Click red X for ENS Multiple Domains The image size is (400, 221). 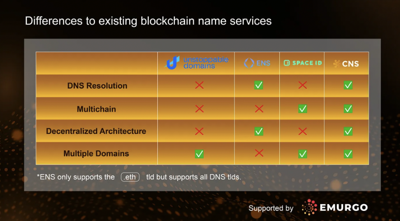point(259,153)
